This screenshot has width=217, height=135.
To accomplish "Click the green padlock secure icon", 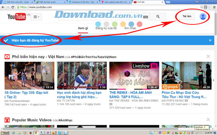I will click(18, 7).
